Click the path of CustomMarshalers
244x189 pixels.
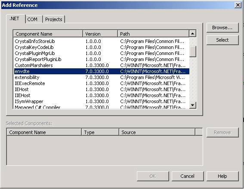(x=153, y=65)
